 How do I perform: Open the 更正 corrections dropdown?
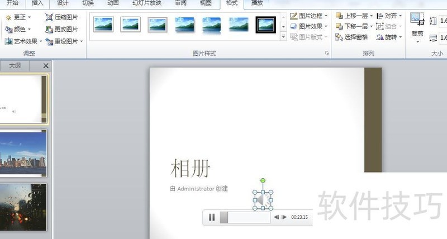18,17
